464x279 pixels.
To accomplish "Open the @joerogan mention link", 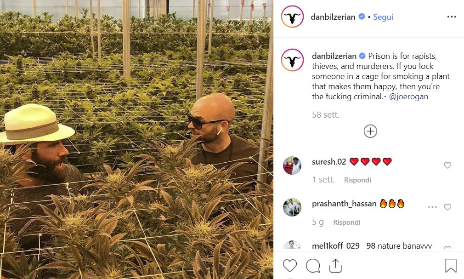I will pos(408,97).
